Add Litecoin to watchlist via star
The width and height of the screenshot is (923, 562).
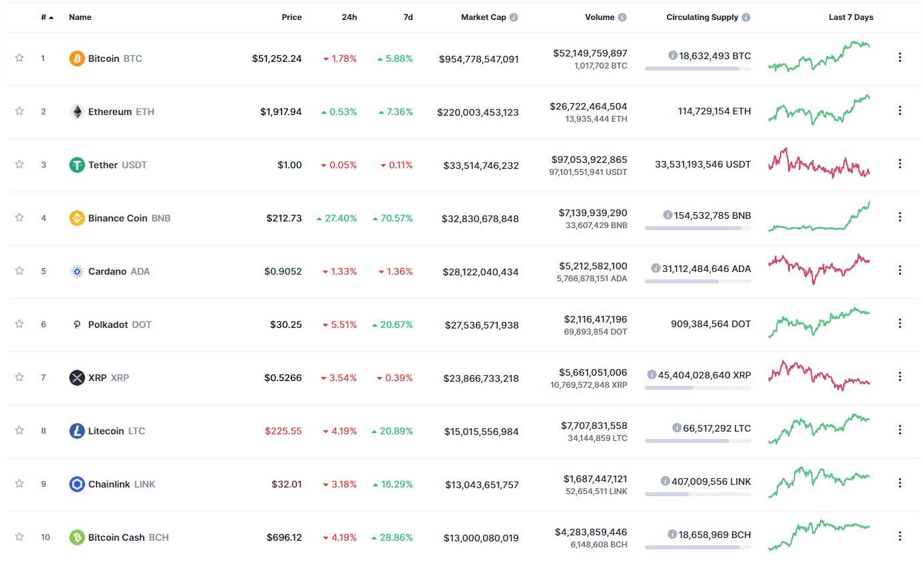coord(19,430)
